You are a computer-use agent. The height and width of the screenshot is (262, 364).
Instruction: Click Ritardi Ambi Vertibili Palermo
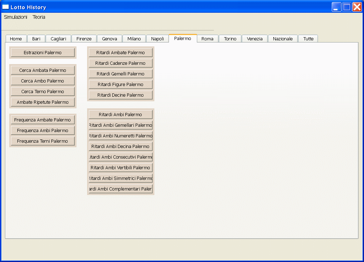[x=120, y=168]
